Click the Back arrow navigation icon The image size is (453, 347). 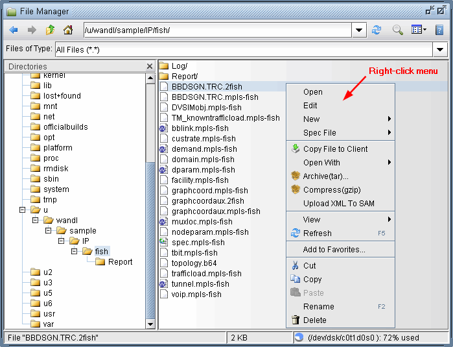[14, 30]
